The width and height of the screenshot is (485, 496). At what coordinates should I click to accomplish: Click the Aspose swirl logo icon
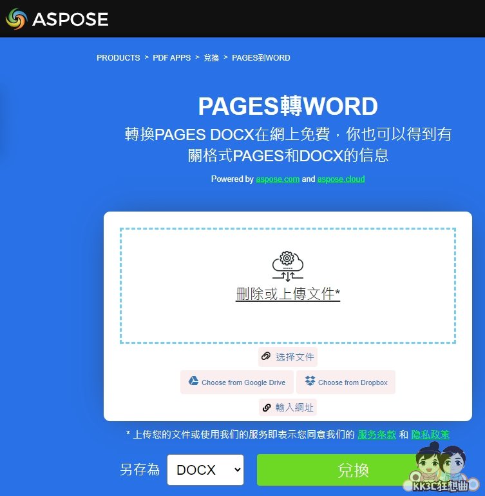(16, 19)
